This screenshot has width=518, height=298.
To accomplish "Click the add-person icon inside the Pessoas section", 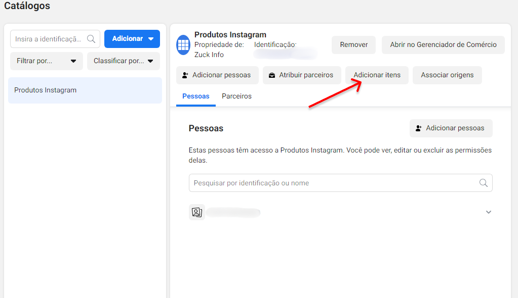I will [419, 128].
